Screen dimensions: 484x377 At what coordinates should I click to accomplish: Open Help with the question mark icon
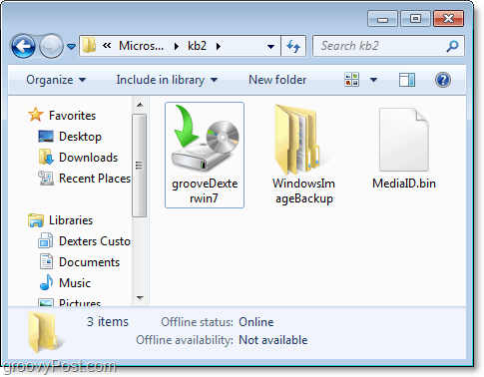click(x=443, y=80)
